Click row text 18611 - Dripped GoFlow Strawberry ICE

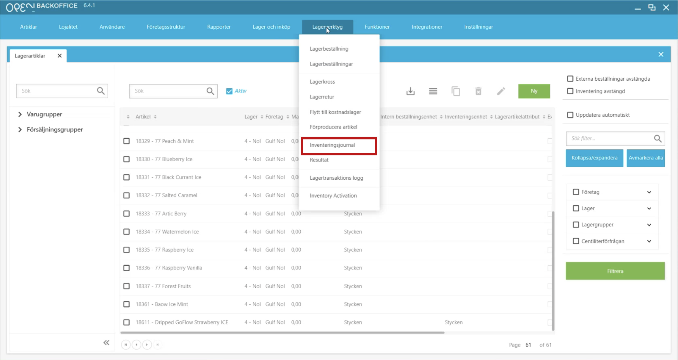click(x=182, y=322)
